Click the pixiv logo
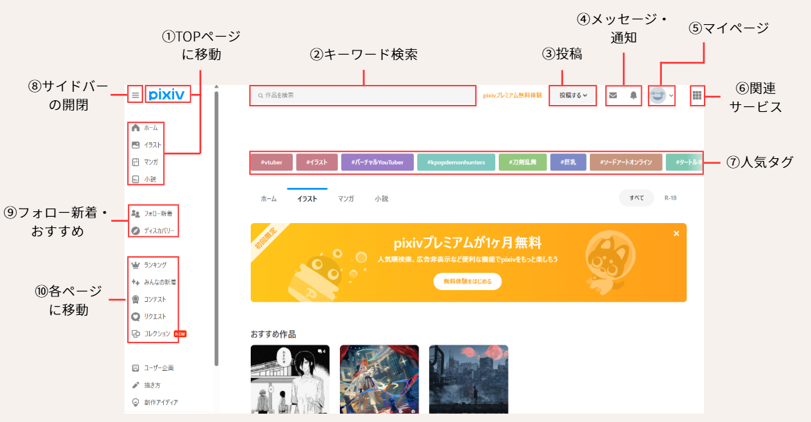Screen dimensions: 811x422 167,95
